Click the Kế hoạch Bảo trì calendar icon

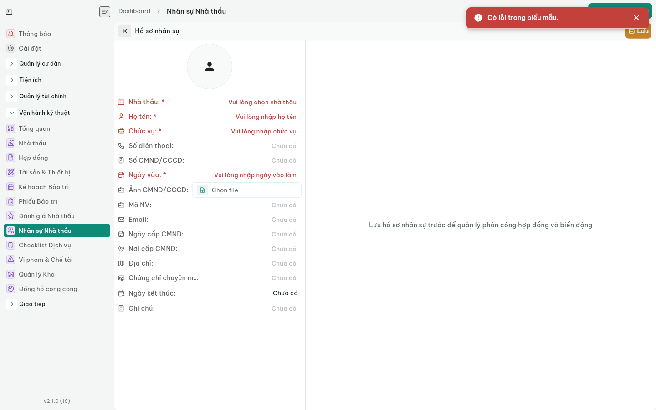(11, 187)
